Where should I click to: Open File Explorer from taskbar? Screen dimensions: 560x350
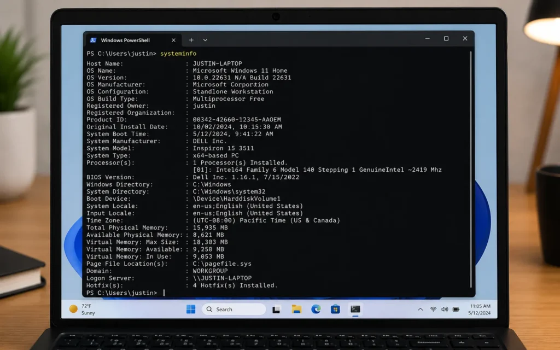296,310
